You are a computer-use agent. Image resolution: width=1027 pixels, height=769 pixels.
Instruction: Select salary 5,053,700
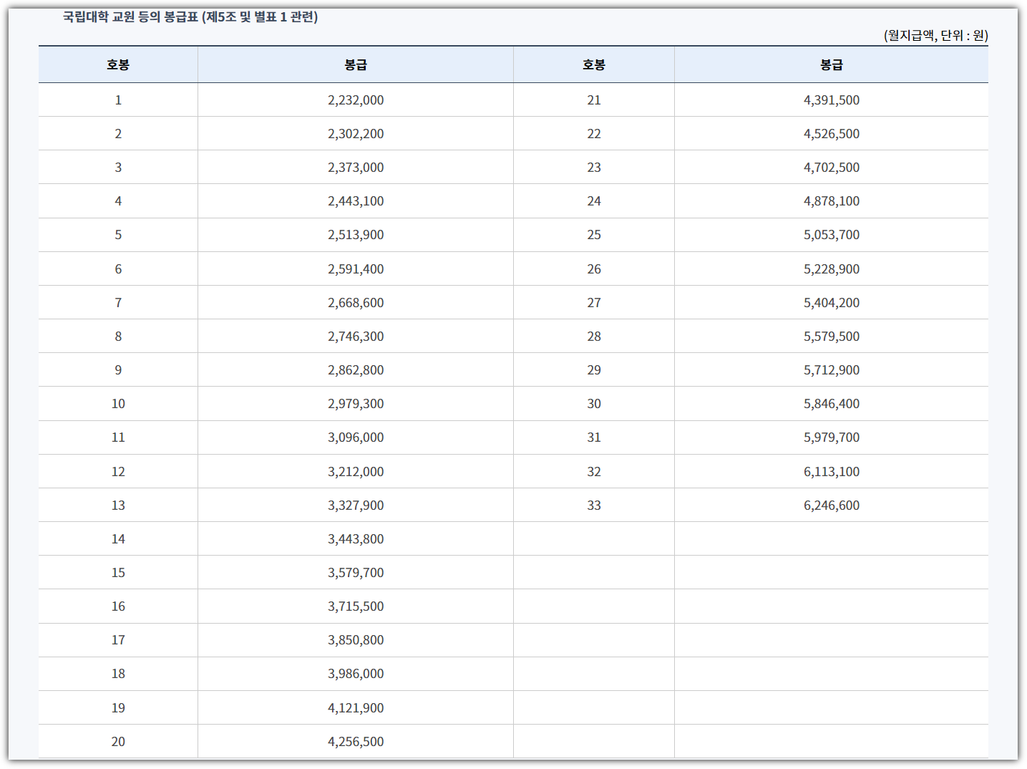click(832, 235)
